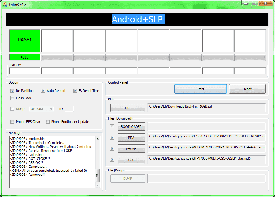
Task: Click the Dump ID input field
Action: click(x=69, y=109)
